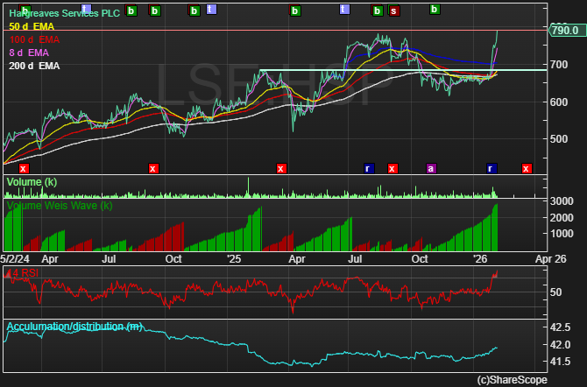This screenshot has height=387, width=587.
Task: Click the 790.0 current price label
Action: 564,31
